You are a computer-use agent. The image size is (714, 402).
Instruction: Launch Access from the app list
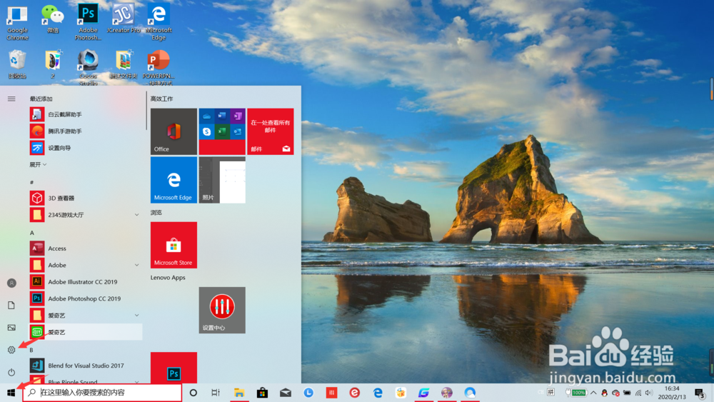click(x=86, y=248)
